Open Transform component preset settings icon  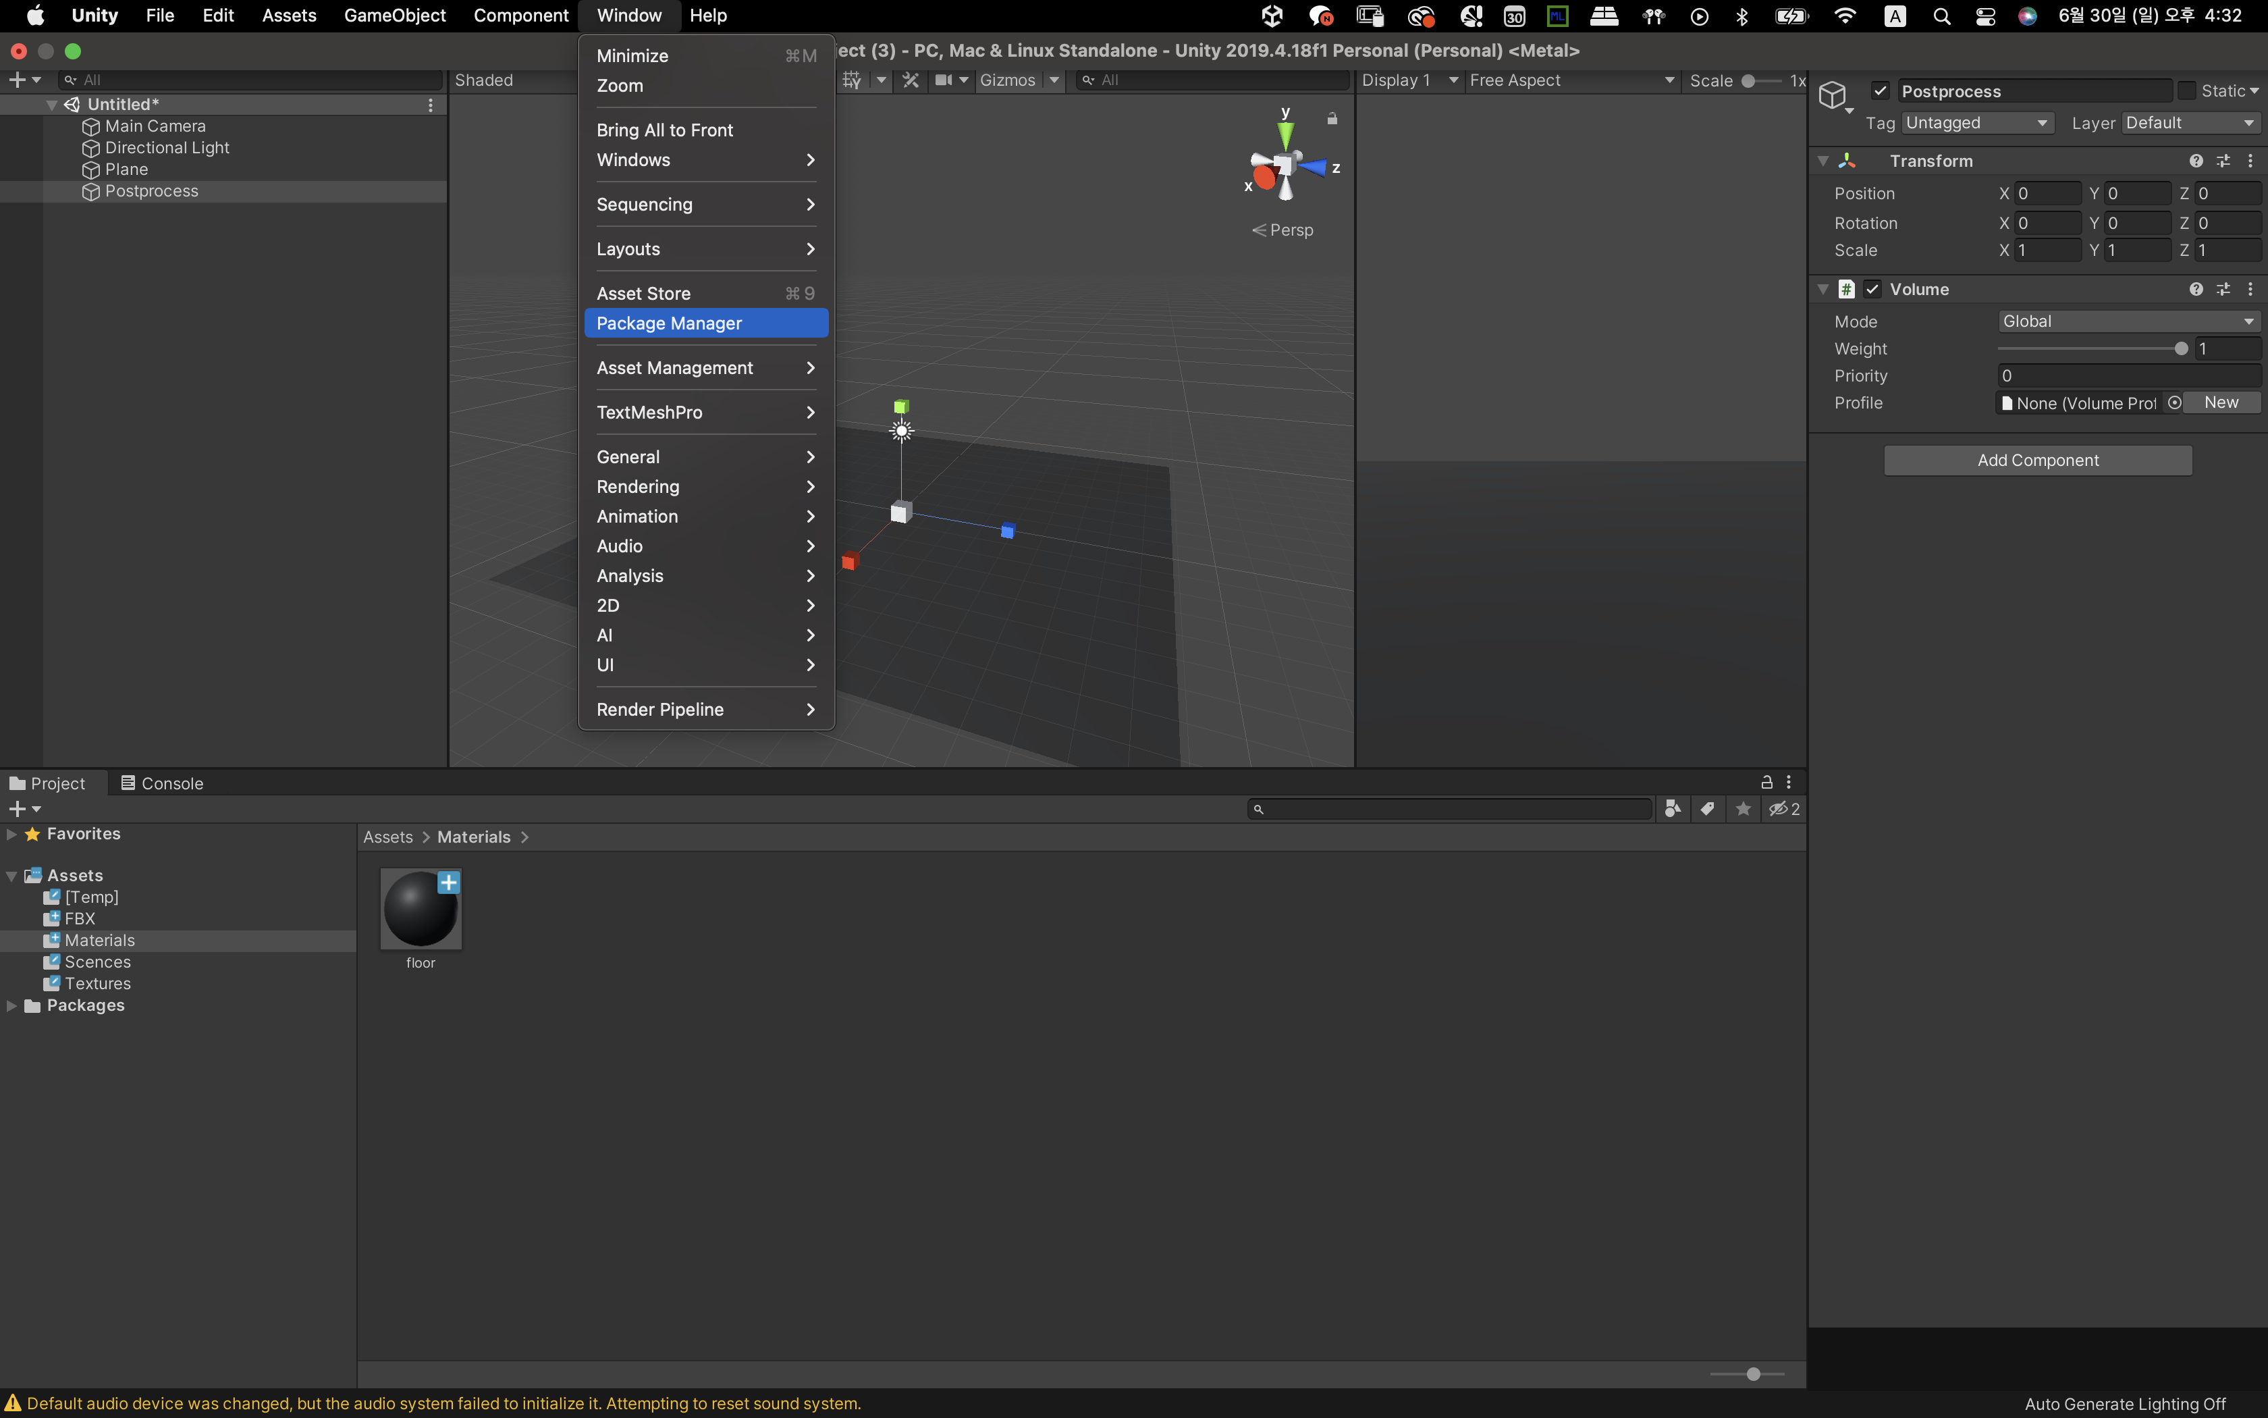point(2223,161)
